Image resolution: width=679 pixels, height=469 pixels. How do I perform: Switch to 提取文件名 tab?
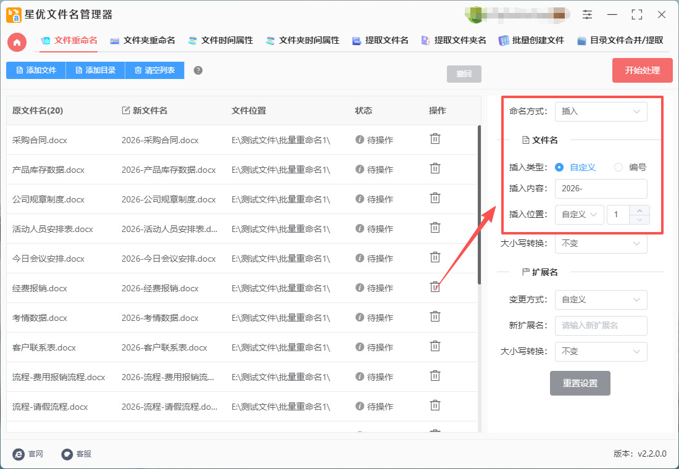pos(380,41)
